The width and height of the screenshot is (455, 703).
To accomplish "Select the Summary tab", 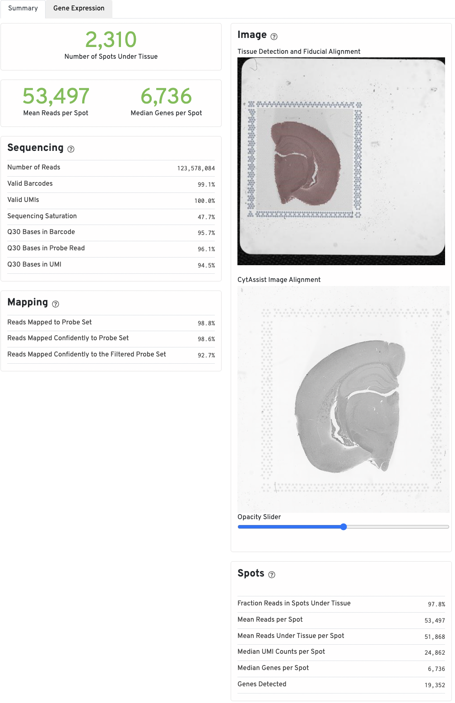I will coord(23,9).
